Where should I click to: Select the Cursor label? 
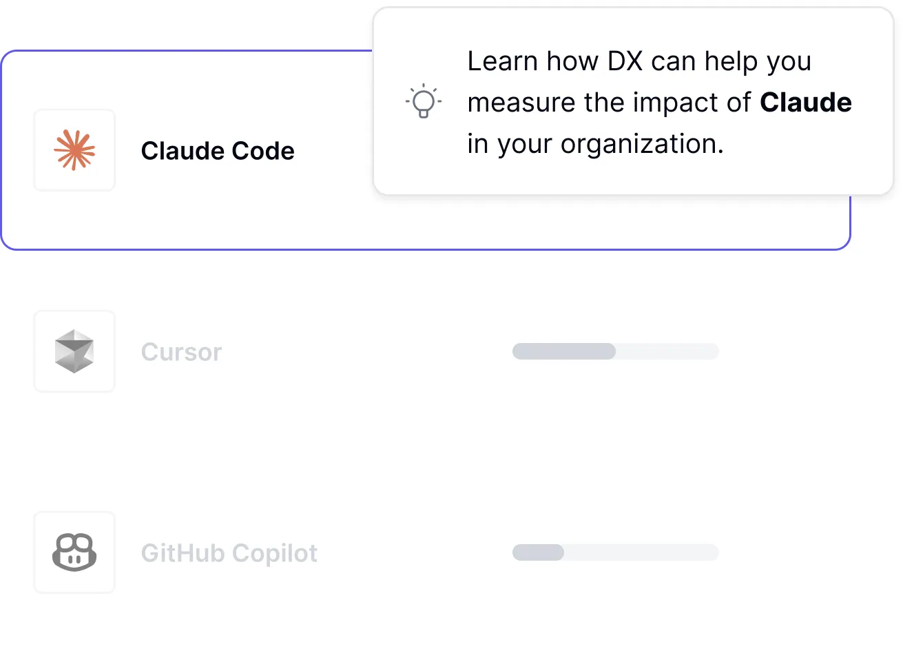181,352
